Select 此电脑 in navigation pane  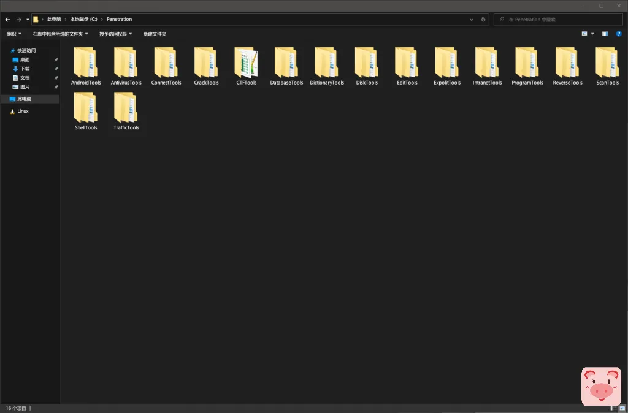point(30,99)
